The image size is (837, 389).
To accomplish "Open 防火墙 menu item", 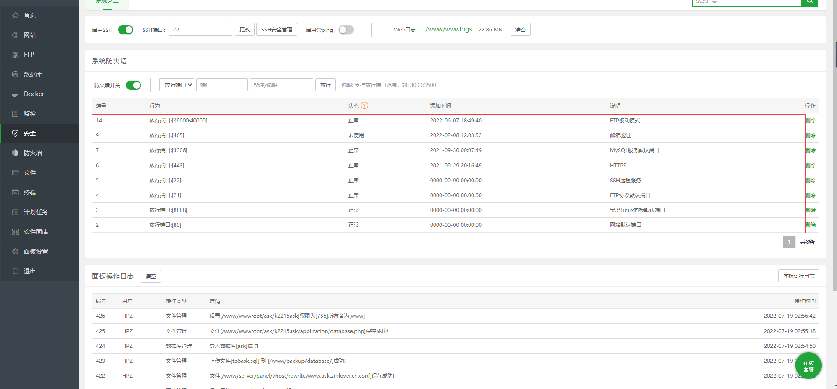I will point(33,153).
